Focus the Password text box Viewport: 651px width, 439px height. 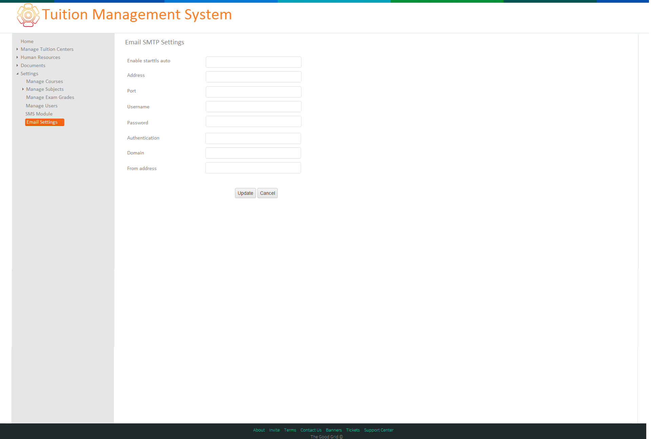(x=253, y=121)
